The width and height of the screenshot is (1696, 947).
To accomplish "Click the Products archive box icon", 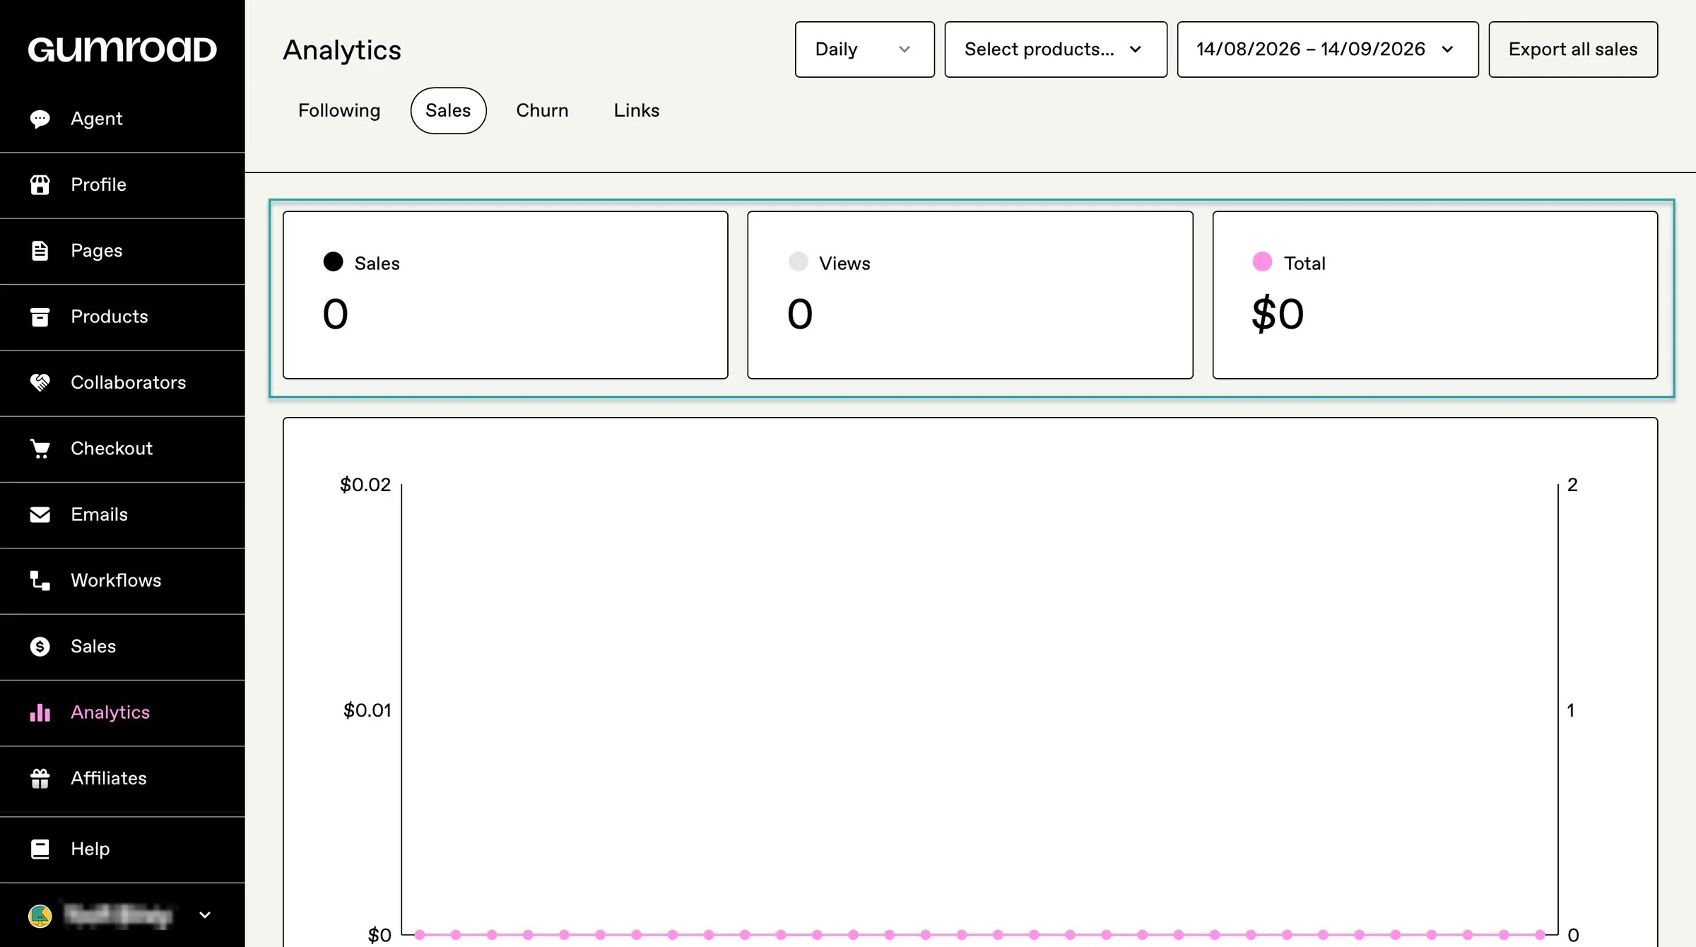I will point(40,317).
